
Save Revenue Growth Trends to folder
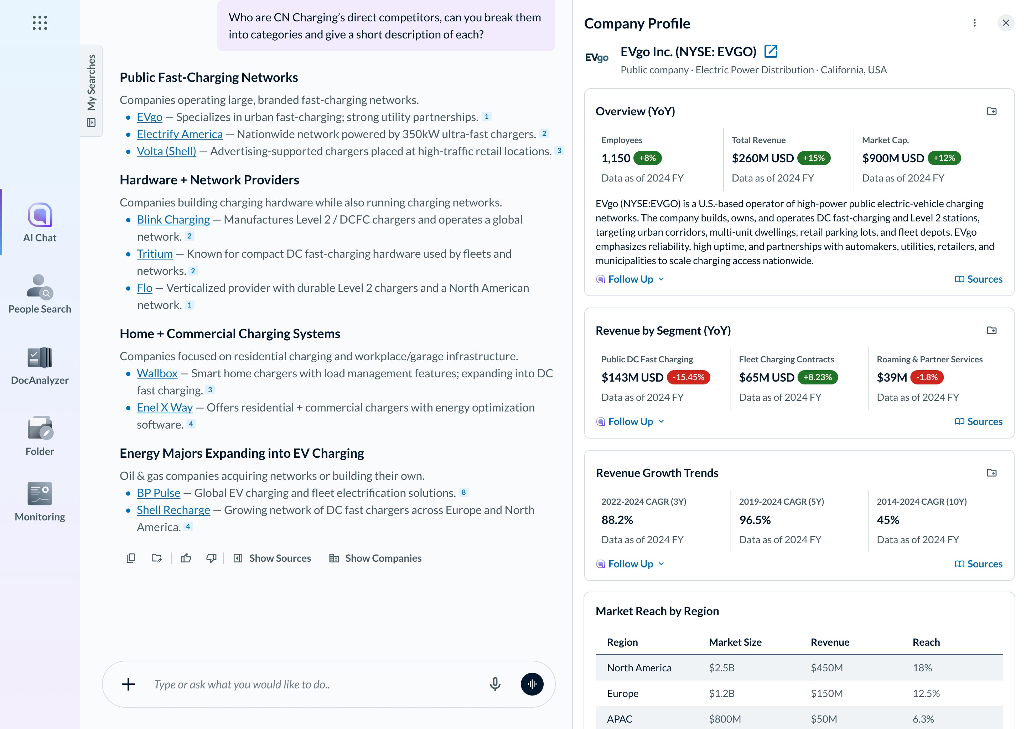(x=991, y=473)
